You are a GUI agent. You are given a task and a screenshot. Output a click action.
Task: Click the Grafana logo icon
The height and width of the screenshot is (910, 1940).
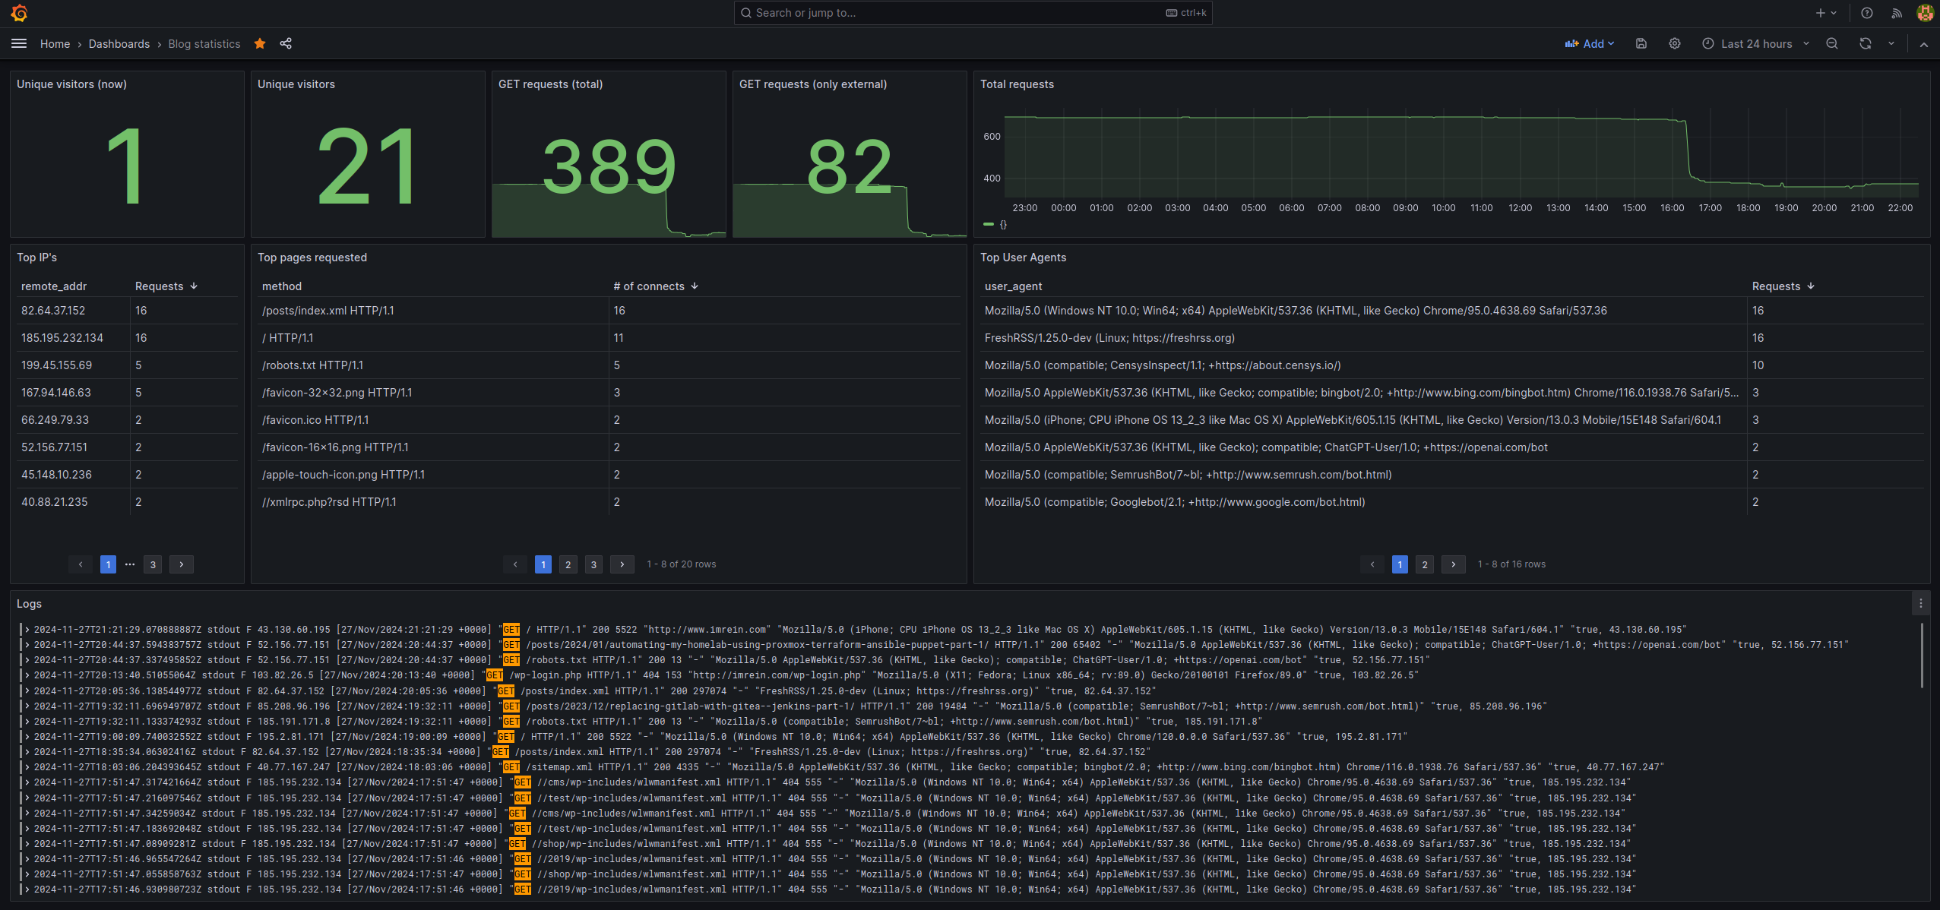pyautogui.click(x=19, y=13)
